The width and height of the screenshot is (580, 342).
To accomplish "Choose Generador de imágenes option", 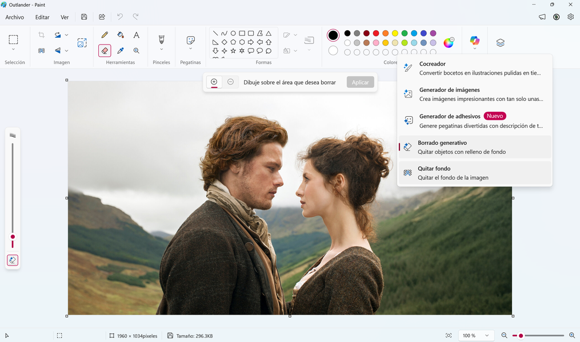I will (x=475, y=95).
